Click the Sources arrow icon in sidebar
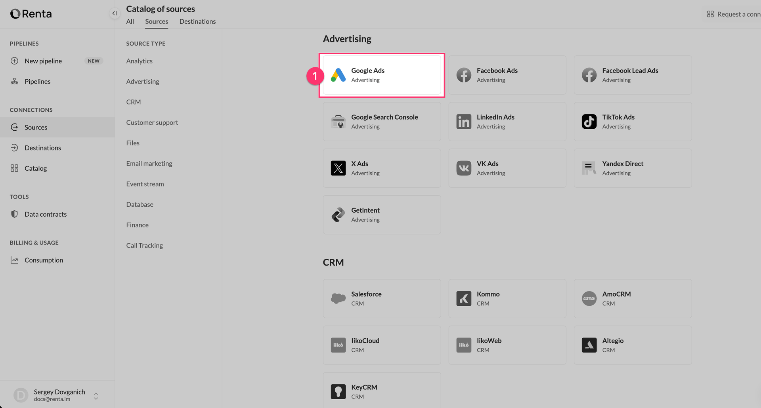The height and width of the screenshot is (408, 761). click(x=14, y=127)
